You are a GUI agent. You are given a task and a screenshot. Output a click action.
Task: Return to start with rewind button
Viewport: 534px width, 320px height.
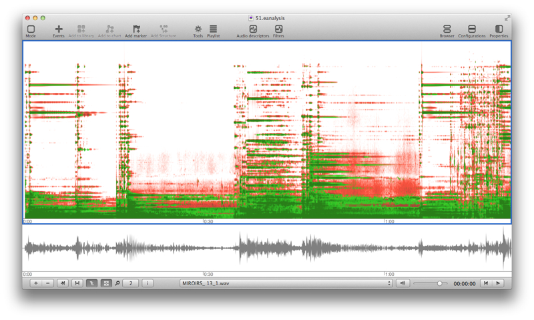pyautogui.click(x=486, y=283)
